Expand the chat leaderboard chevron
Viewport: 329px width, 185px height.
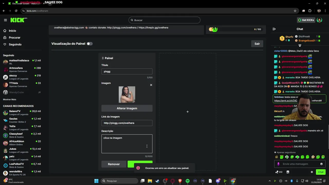click(300, 45)
